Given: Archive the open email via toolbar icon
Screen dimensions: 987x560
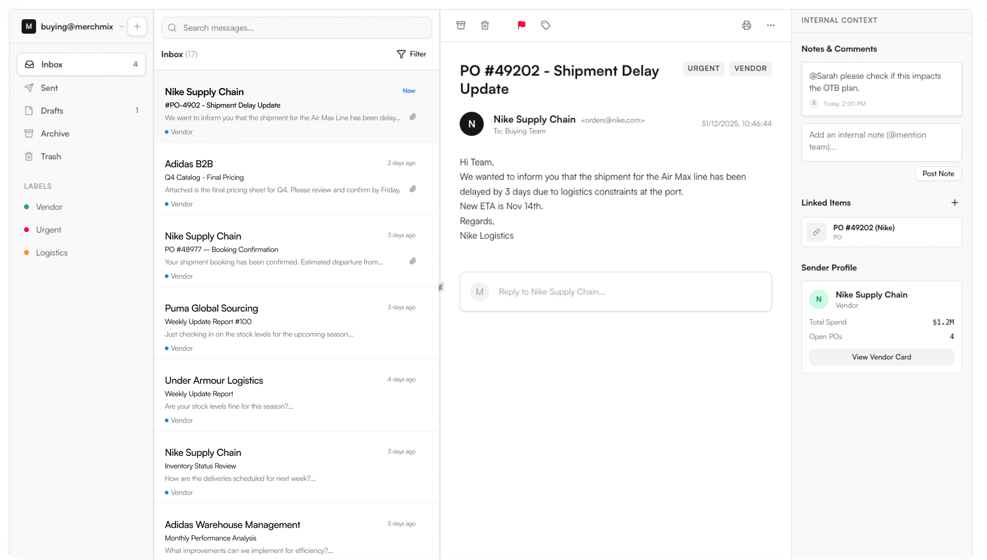Looking at the screenshot, I should (x=461, y=25).
